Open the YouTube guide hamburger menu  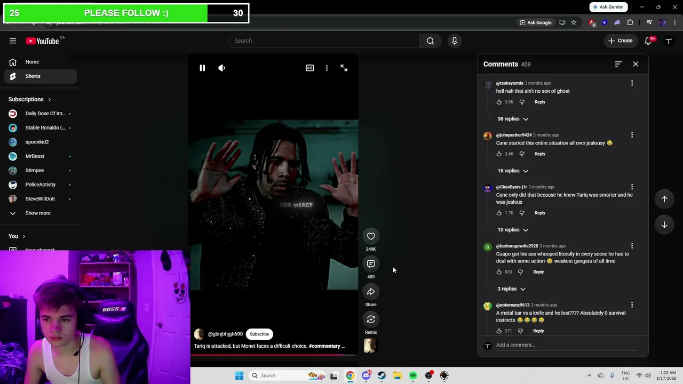(x=13, y=41)
